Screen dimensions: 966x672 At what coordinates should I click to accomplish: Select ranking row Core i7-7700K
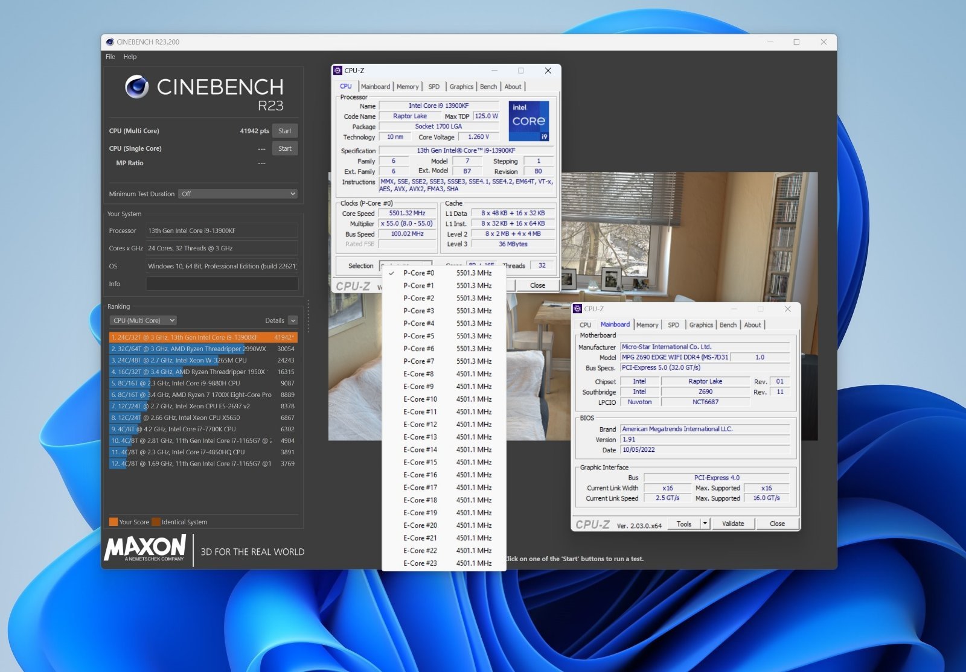pyautogui.click(x=203, y=429)
